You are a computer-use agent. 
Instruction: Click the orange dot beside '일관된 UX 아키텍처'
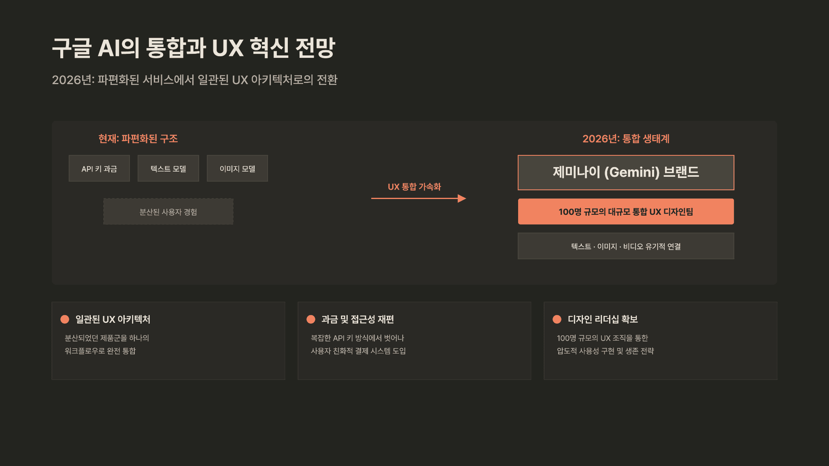pyautogui.click(x=65, y=319)
